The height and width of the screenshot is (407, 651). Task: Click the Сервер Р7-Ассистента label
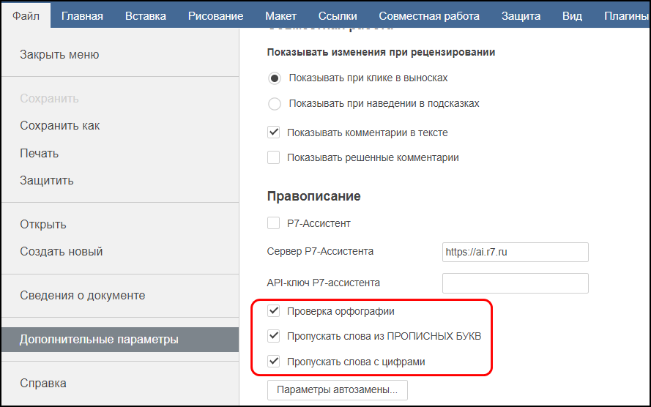point(320,251)
